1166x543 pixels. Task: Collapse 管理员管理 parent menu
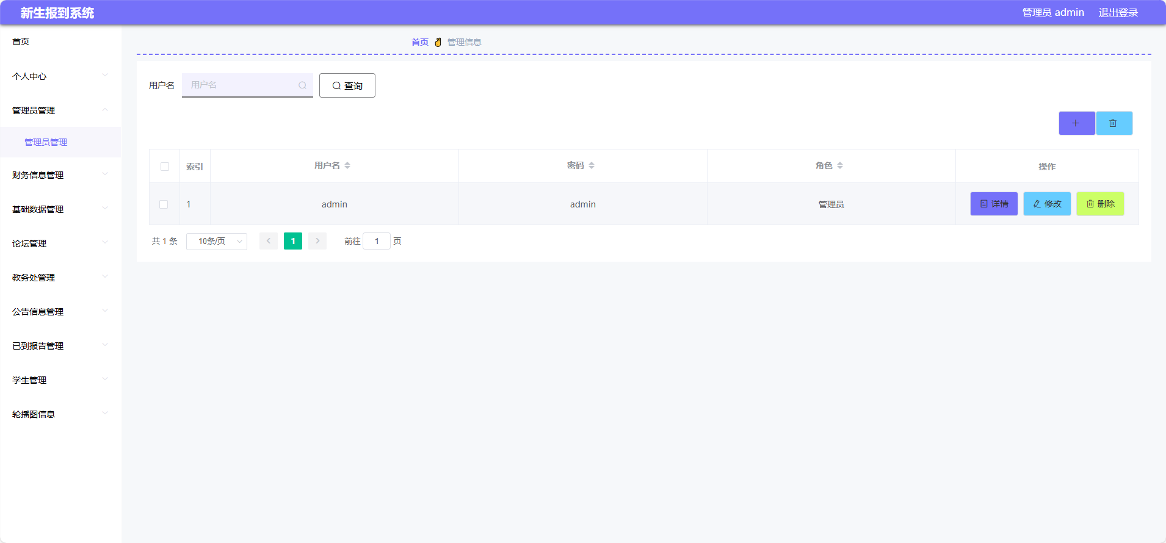coord(60,110)
